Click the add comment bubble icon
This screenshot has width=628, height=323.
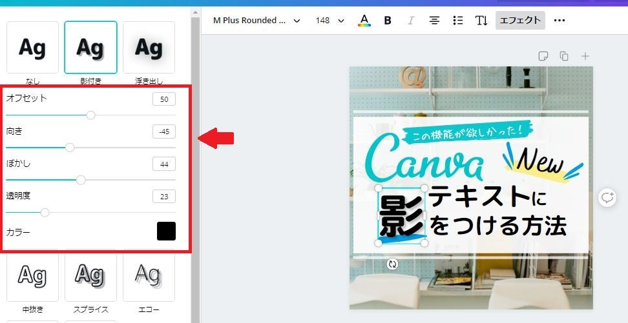(607, 198)
